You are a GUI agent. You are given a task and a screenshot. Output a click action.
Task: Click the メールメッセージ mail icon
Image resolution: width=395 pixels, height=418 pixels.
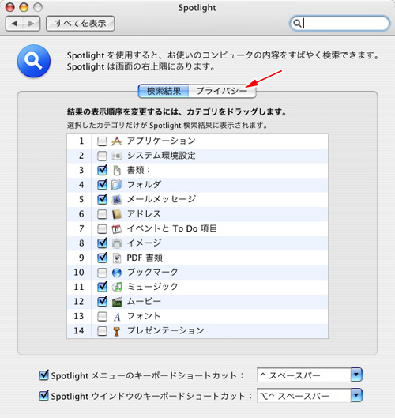click(x=116, y=199)
